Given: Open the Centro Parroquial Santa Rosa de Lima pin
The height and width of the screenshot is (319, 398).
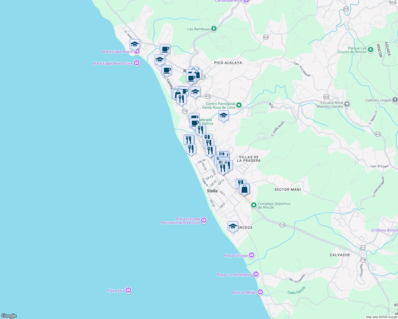Looking at the screenshot, I should [238, 105].
